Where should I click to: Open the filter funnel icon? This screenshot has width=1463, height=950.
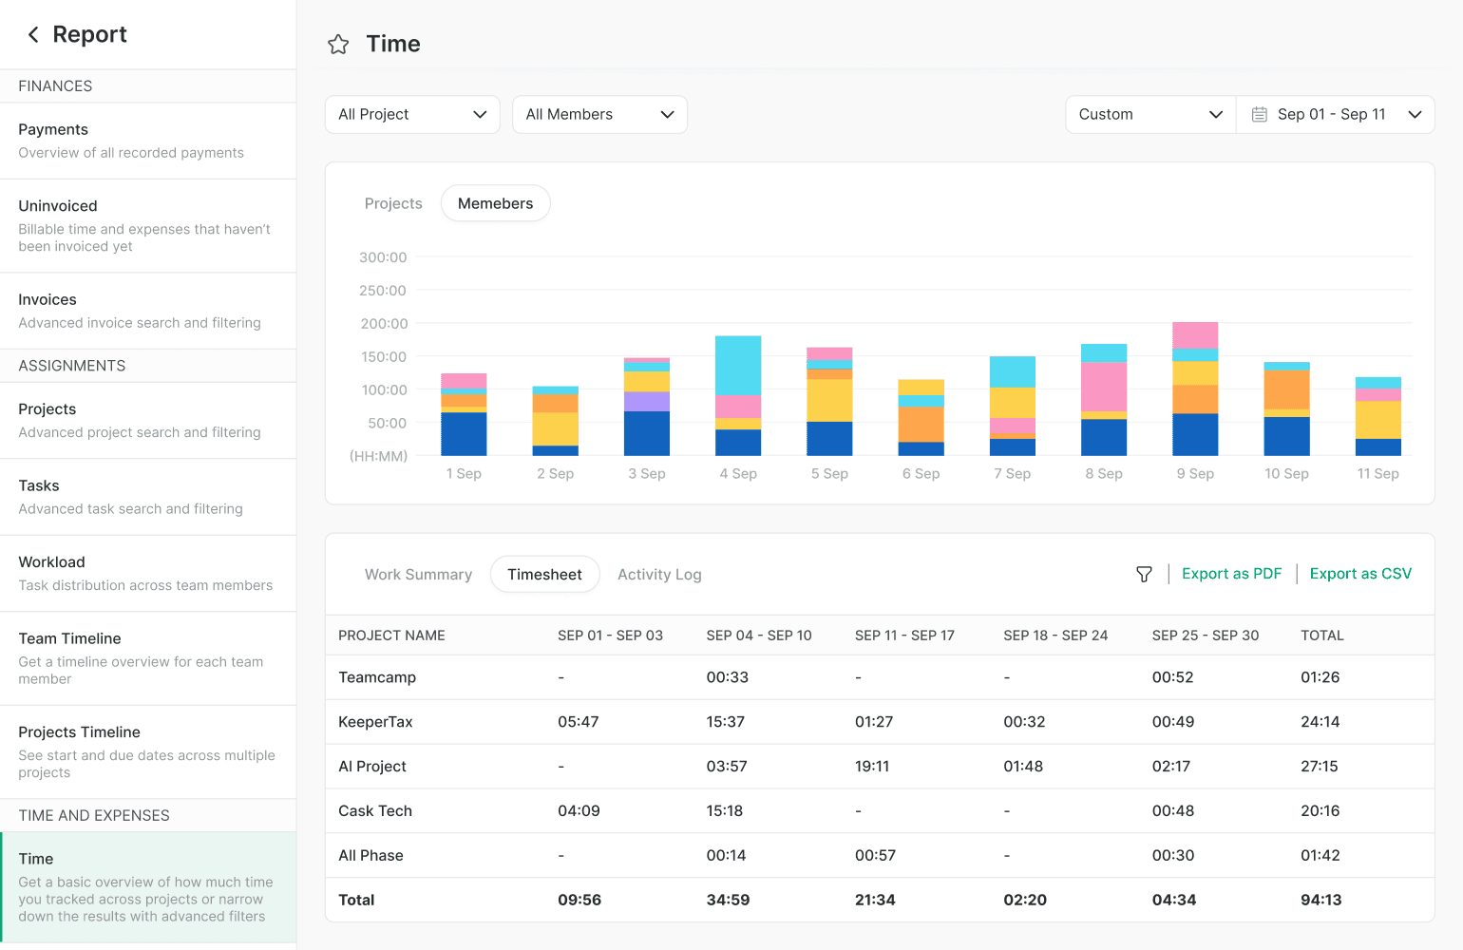click(1144, 575)
